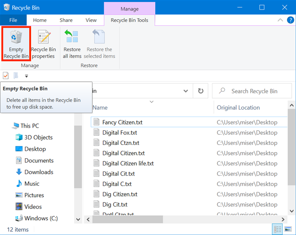Switch to the Home tab
The height and width of the screenshot is (235, 296).
point(40,20)
